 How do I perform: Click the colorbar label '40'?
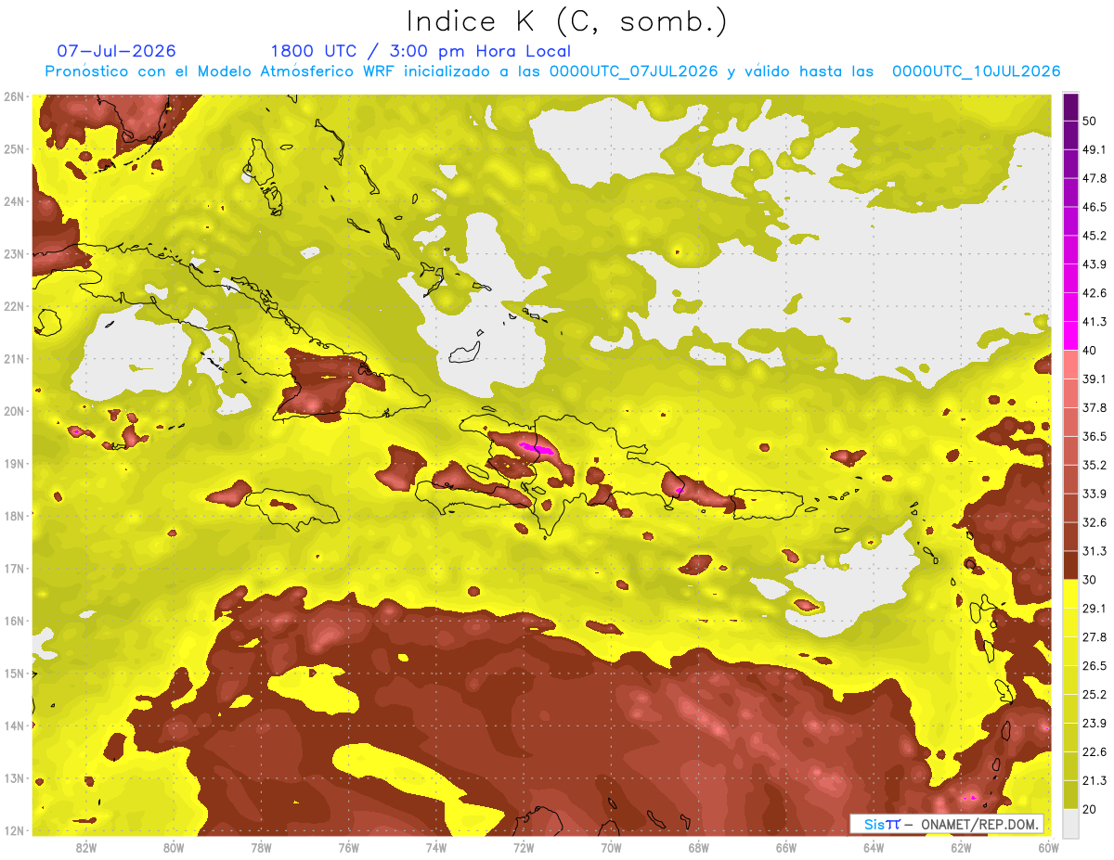pyautogui.click(x=1090, y=350)
